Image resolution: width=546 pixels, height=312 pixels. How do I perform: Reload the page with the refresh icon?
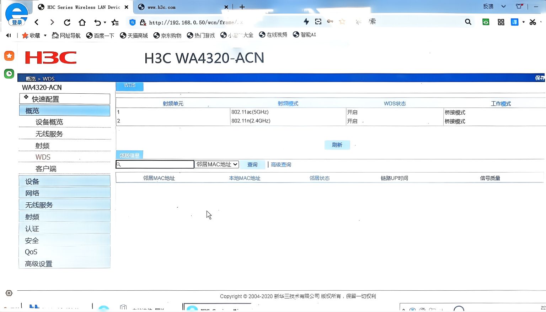tap(67, 22)
